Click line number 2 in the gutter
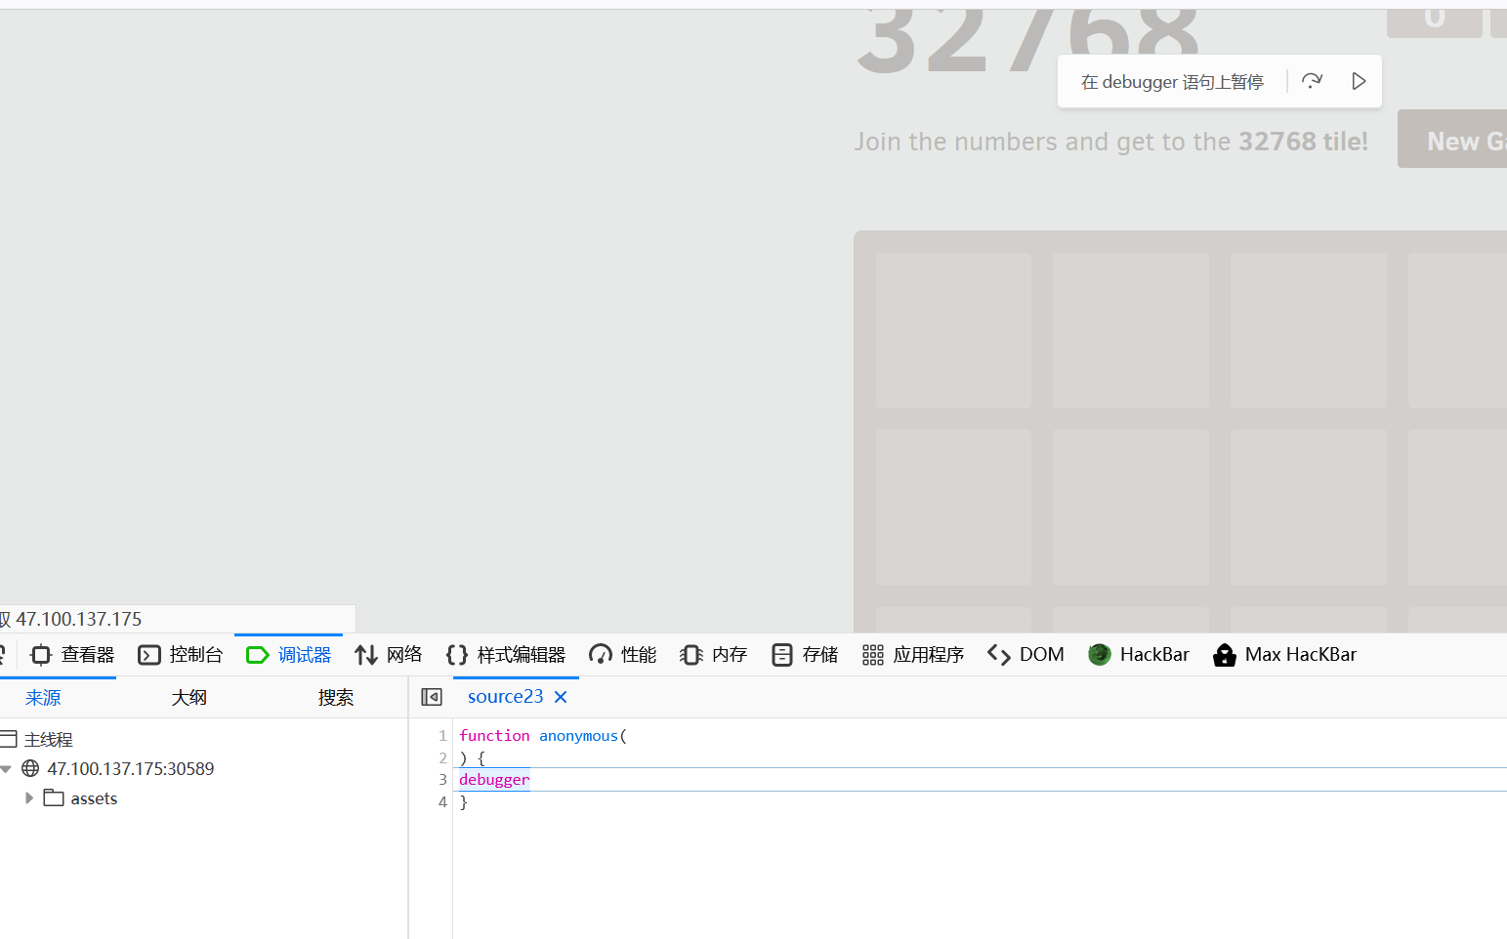Screen dimensions: 1507x939 [x=442, y=758]
